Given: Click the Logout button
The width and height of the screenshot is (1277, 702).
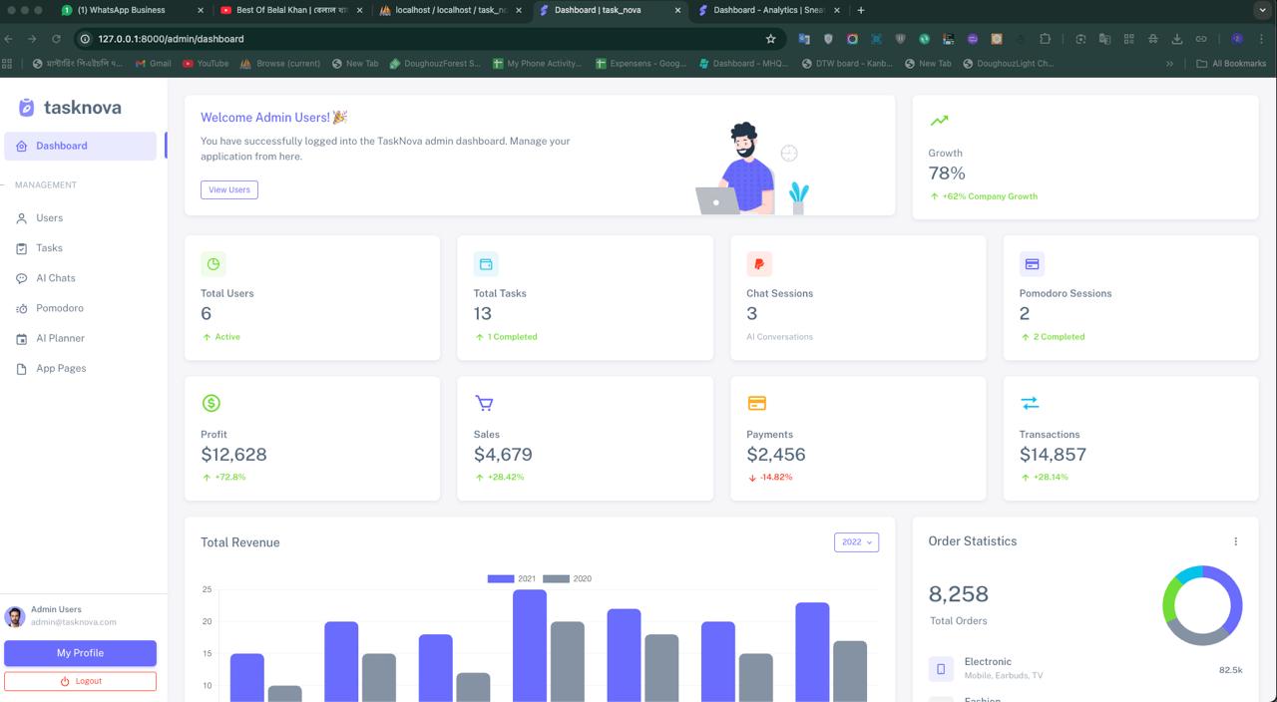Looking at the screenshot, I should click(x=80, y=681).
